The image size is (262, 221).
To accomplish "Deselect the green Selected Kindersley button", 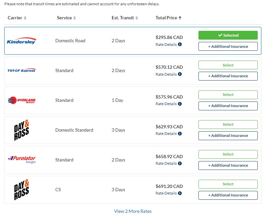I will (228, 35).
